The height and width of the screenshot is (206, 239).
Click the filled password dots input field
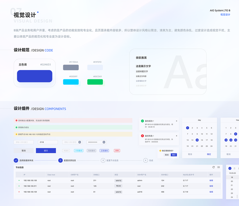click(x=97, y=142)
